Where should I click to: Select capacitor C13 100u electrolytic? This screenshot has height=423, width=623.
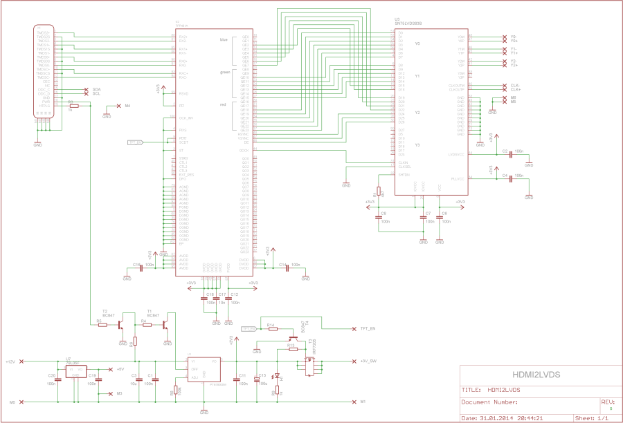tap(257, 380)
